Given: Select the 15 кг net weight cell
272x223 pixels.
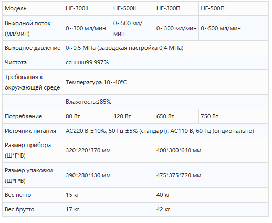Looking at the screenshot, I should pos(109,195).
